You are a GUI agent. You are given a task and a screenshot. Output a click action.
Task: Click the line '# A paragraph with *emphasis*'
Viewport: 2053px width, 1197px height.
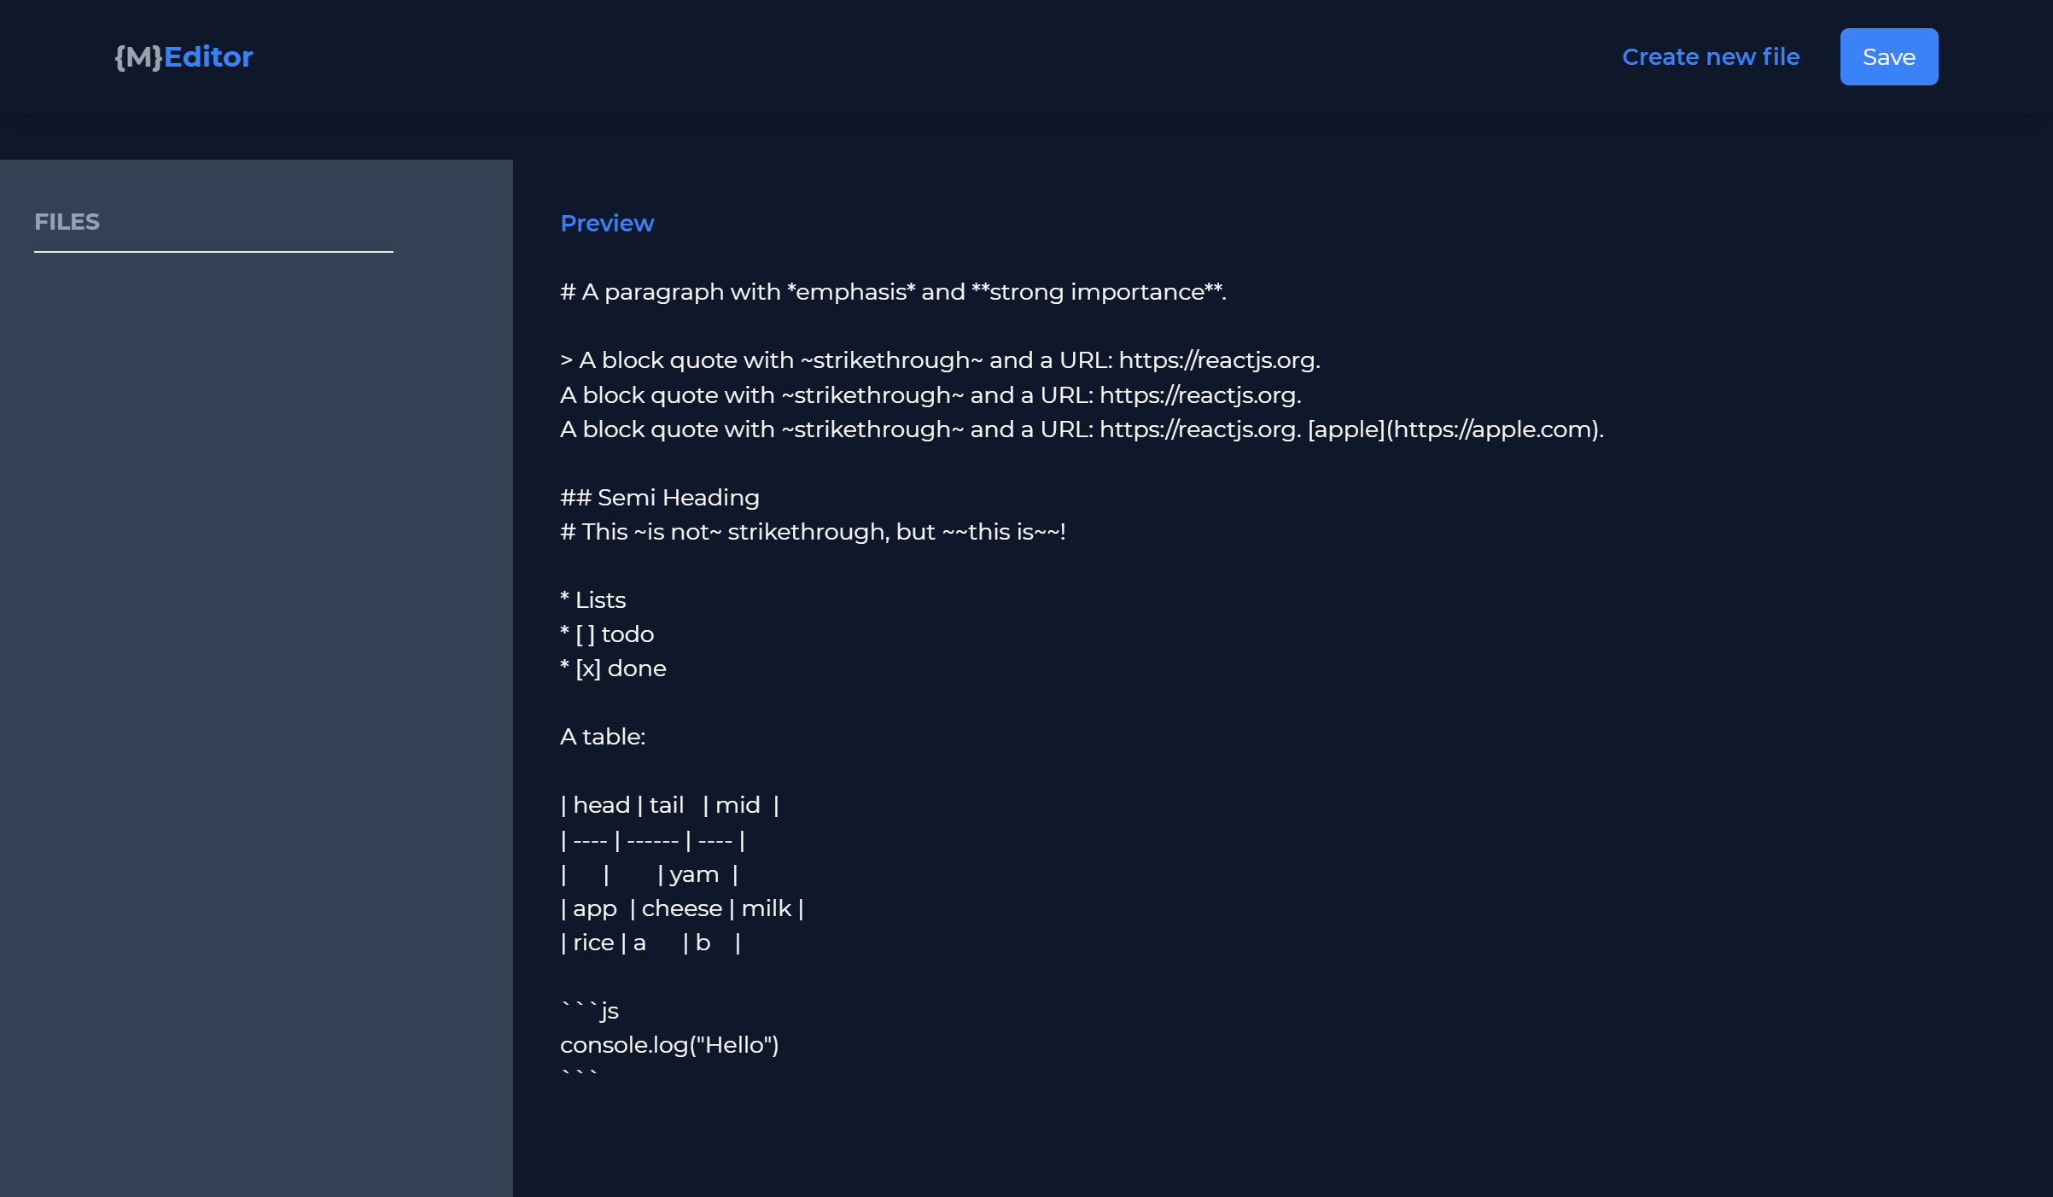[x=893, y=292]
